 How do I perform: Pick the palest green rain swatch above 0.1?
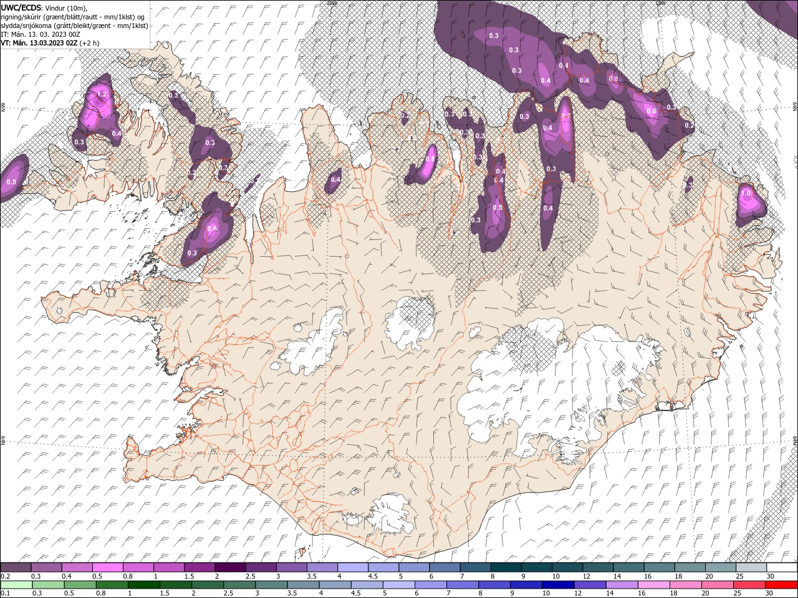coord(16,585)
